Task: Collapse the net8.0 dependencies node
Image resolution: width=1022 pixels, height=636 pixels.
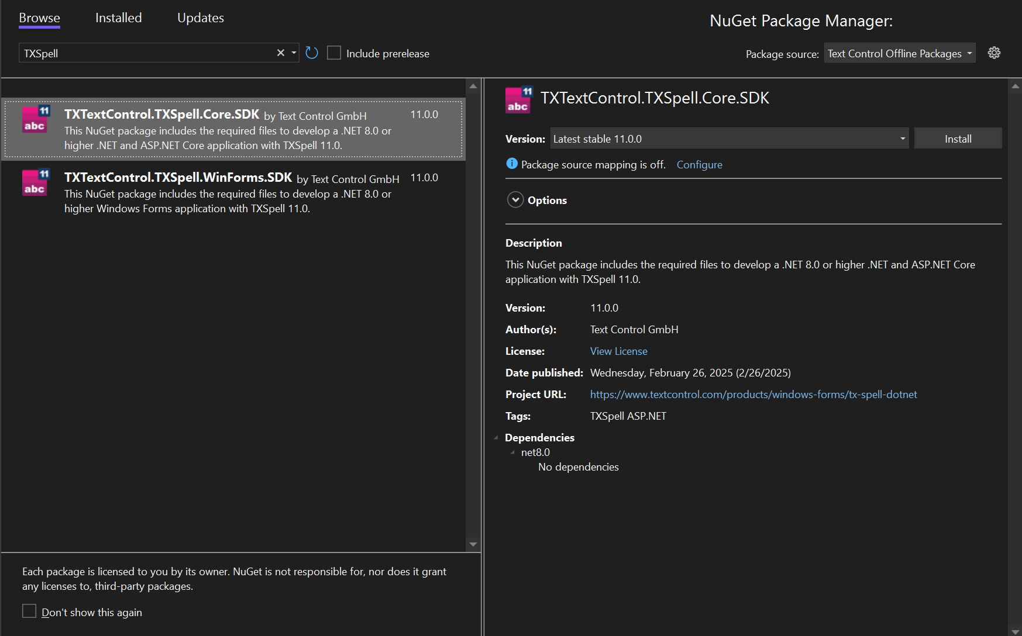Action: (x=512, y=452)
